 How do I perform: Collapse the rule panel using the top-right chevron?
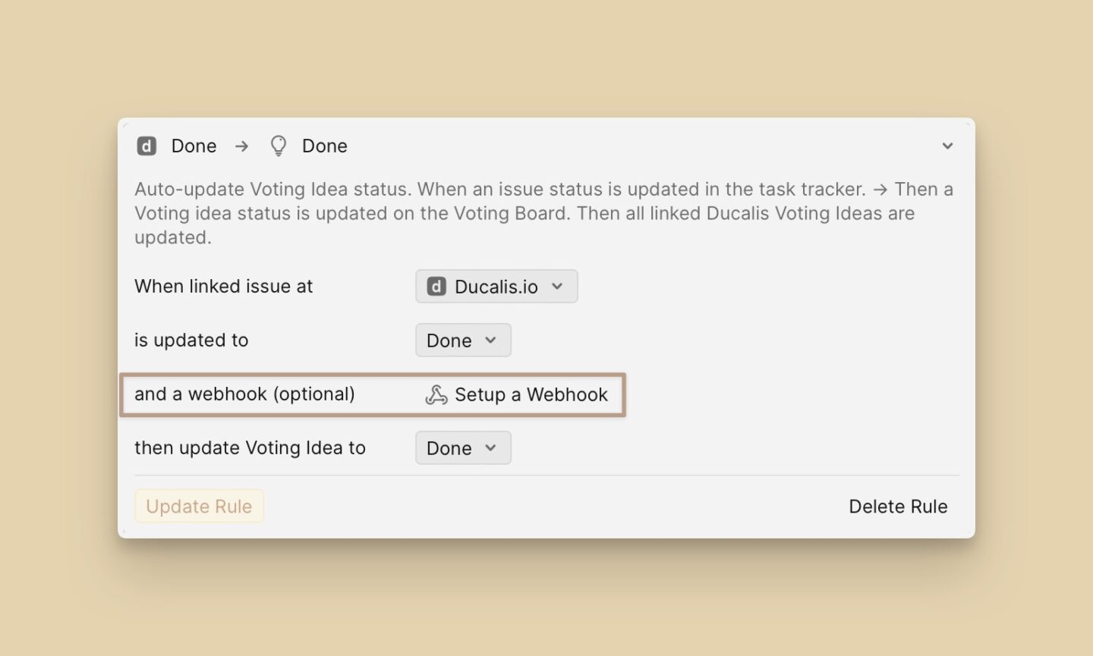(947, 146)
